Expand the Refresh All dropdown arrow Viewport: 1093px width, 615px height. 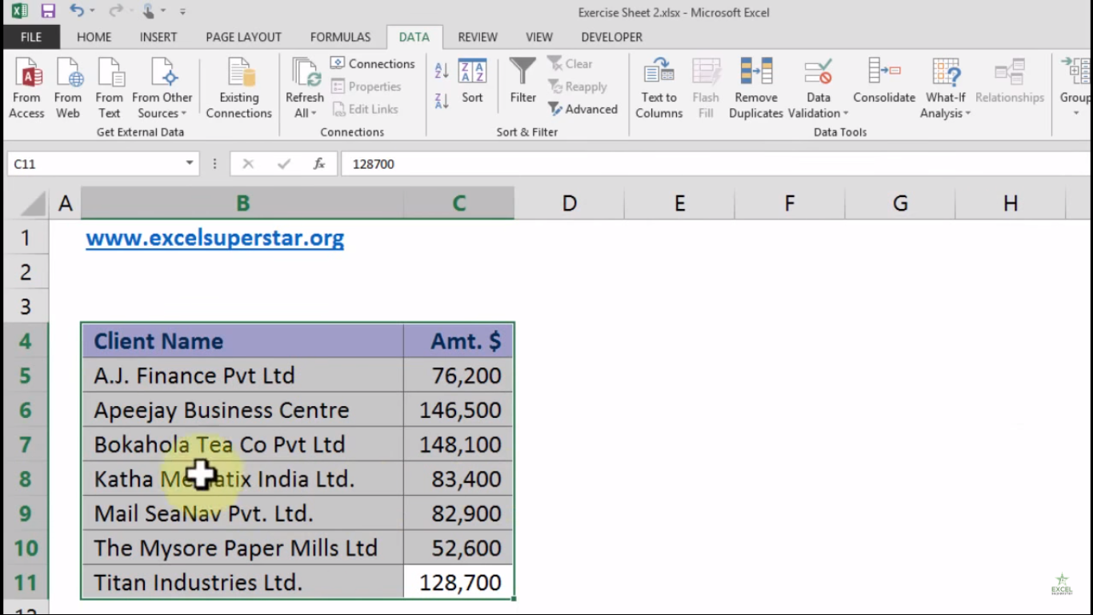(x=314, y=114)
